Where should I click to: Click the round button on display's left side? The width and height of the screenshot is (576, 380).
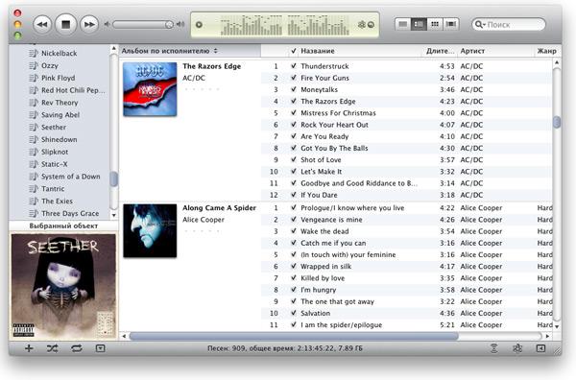point(199,25)
